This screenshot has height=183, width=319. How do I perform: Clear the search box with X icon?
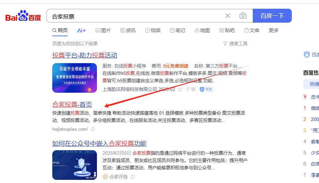pos(228,16)
